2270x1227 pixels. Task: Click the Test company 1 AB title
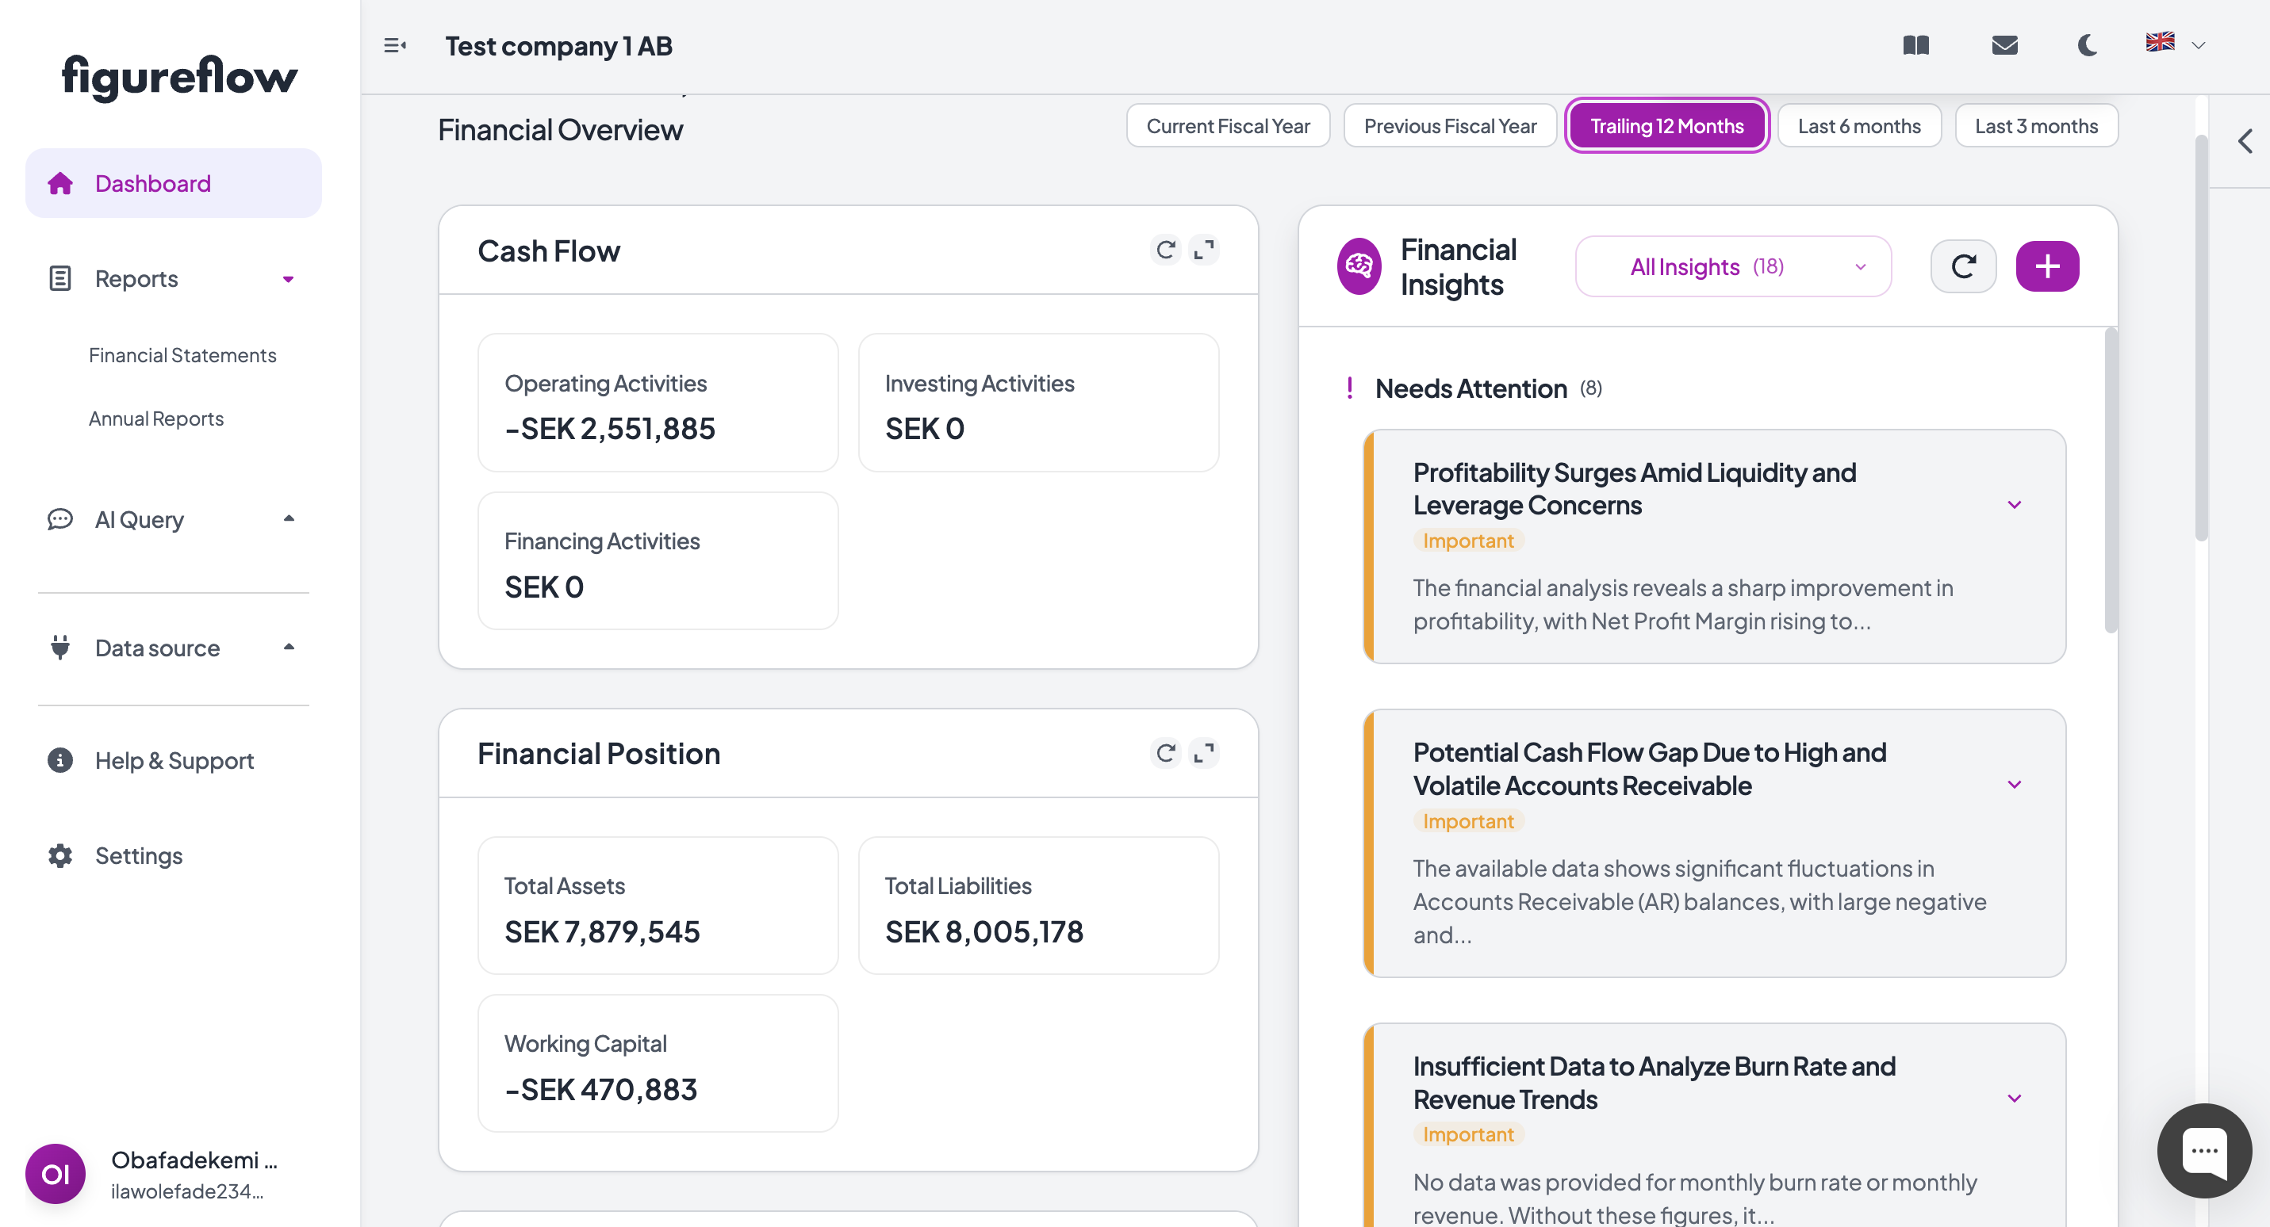pyautogui.click(x=558, y=46)
